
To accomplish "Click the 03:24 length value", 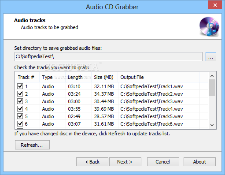I will pyautogui.click(x=74, y=94).
